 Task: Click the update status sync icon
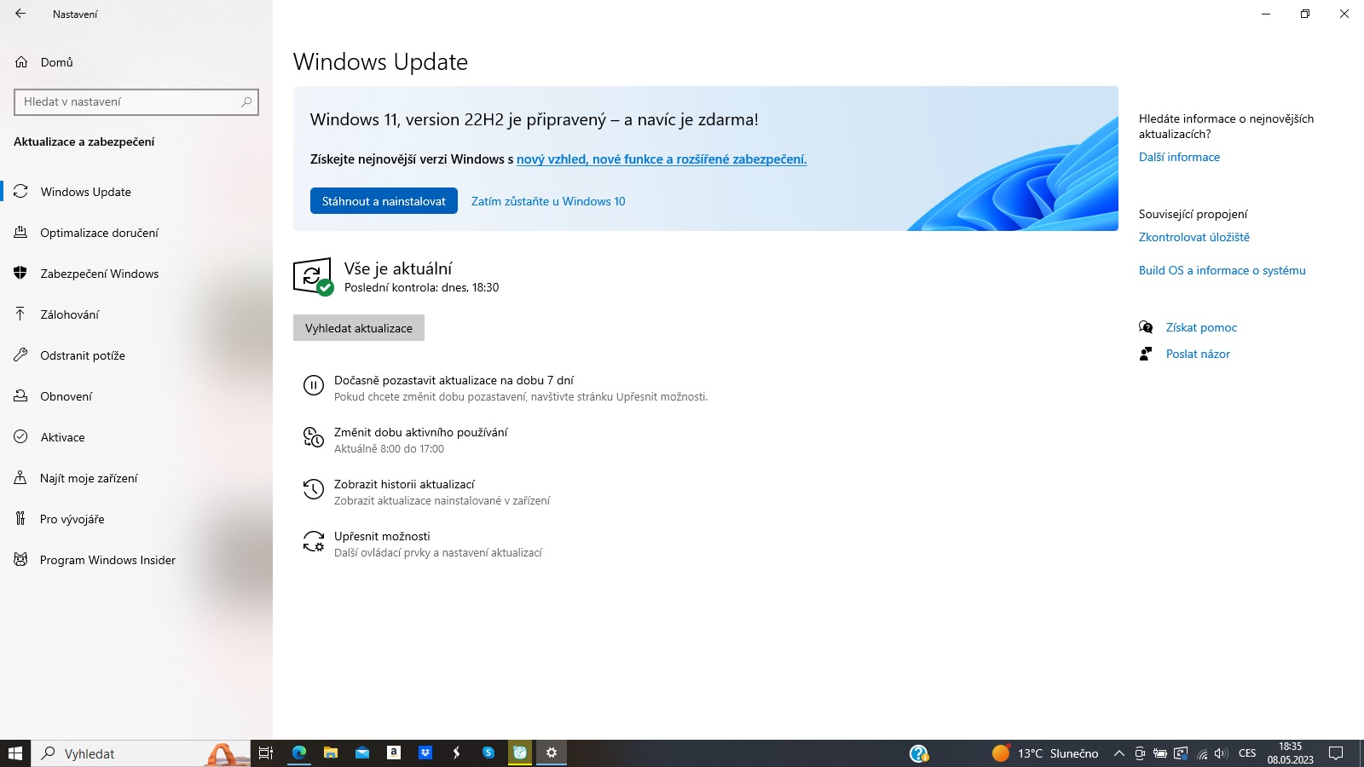click(313, 277)
